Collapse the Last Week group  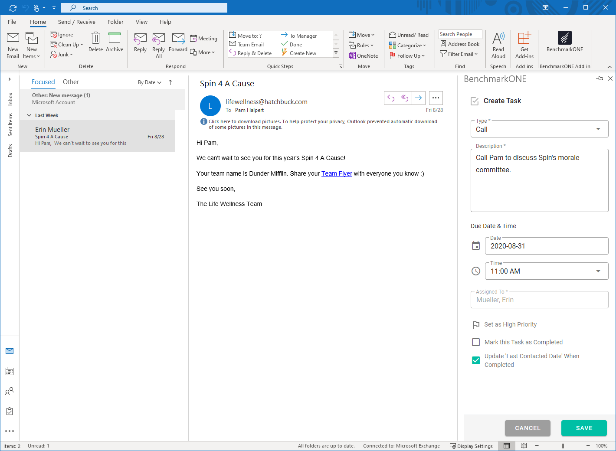(x=29, y=115)
